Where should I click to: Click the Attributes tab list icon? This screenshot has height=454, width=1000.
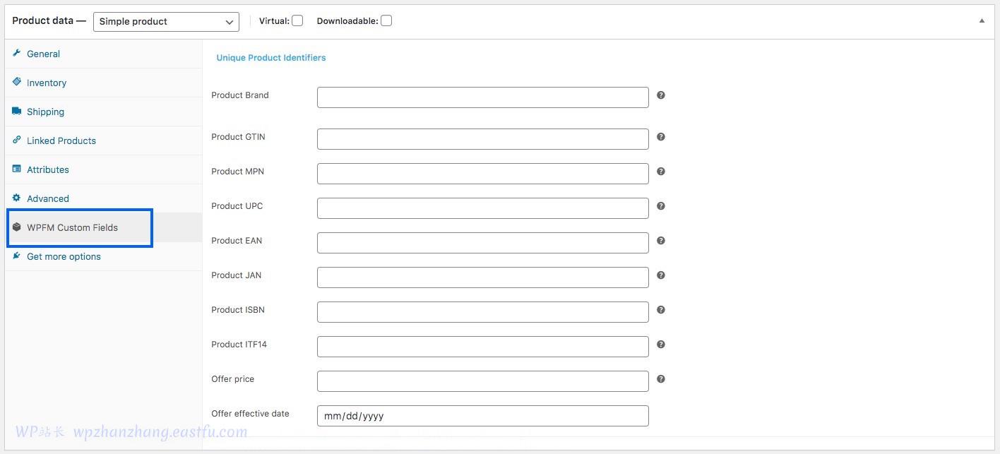pyautogui.click(x=17, y=169)
